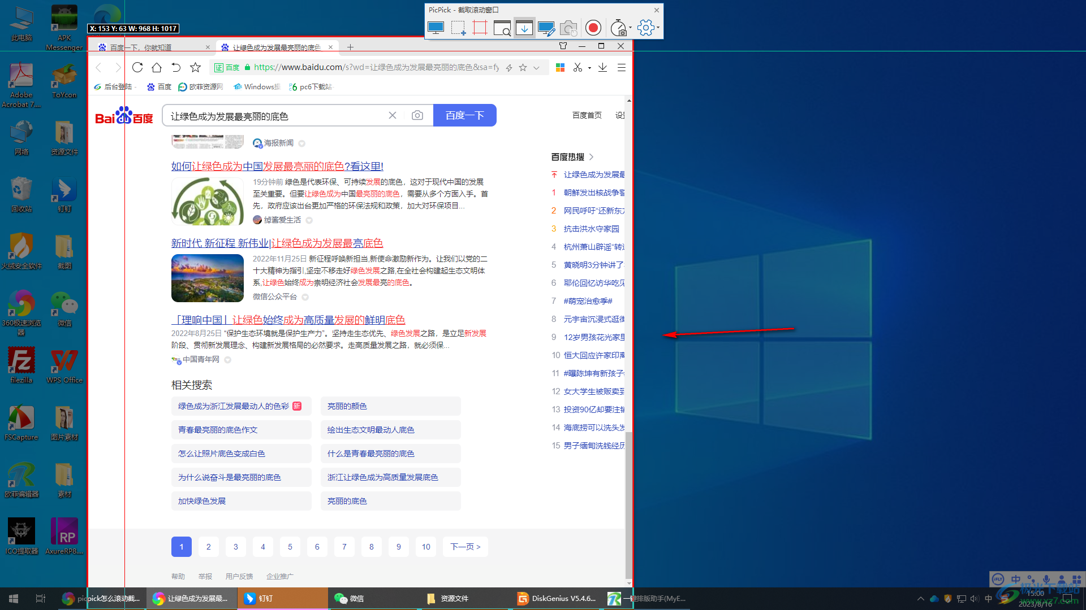Expand PicPick timer dropdown arrow
The image size is (1086, 610).
630,28
